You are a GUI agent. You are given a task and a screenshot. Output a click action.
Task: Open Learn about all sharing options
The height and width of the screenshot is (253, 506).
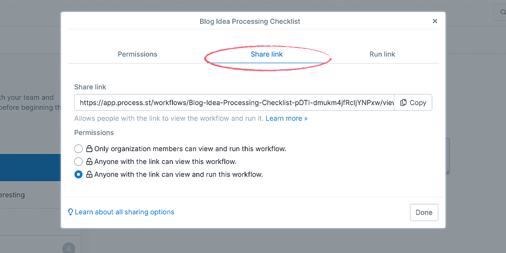click(125, 212)
